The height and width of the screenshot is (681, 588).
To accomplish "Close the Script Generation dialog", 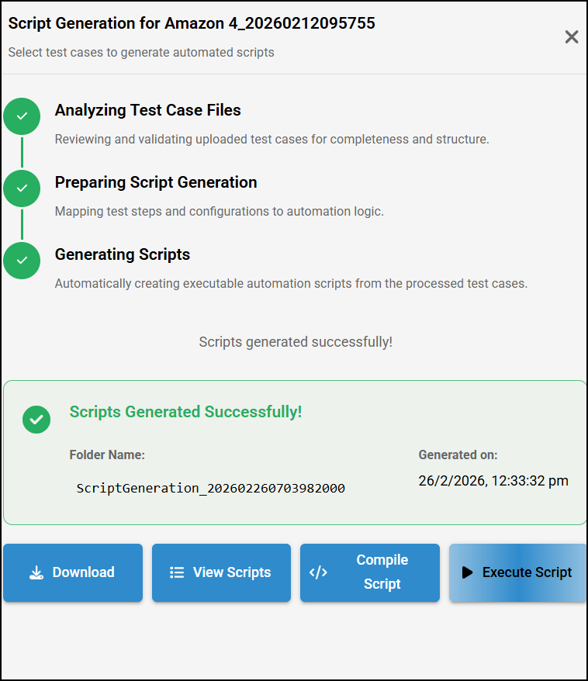I will [572, 36].
